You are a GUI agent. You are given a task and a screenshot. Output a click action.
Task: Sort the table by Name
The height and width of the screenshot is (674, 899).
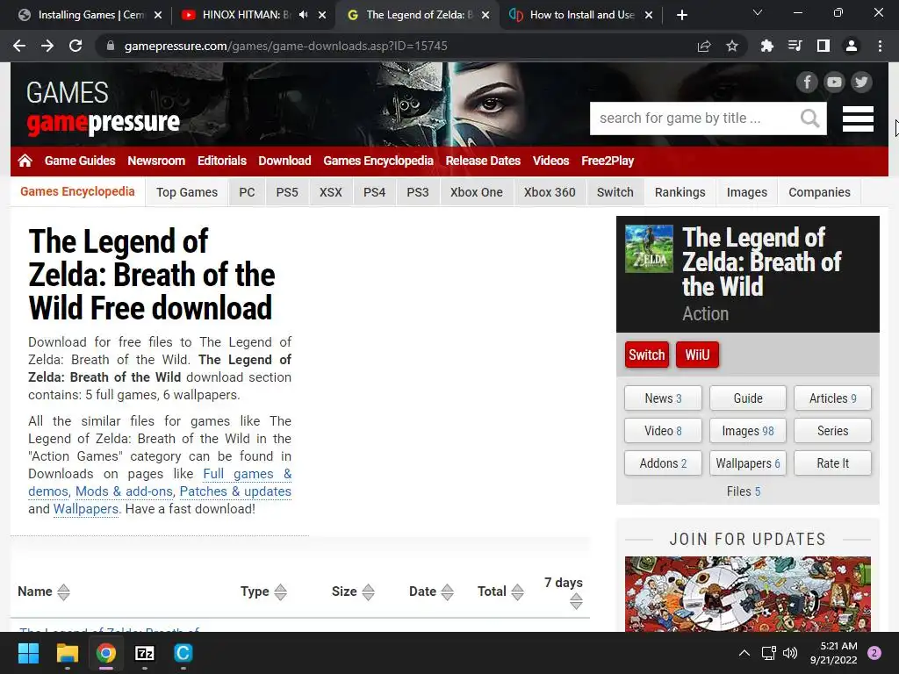(x=44, y=592)
